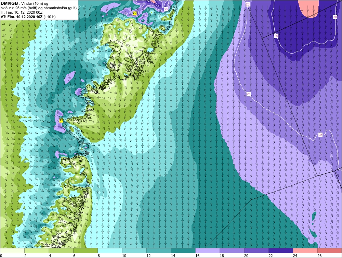This screenshot has width=342, height=258.
Task: Click the '26' label on the color scale
Action: click(319, 256)
